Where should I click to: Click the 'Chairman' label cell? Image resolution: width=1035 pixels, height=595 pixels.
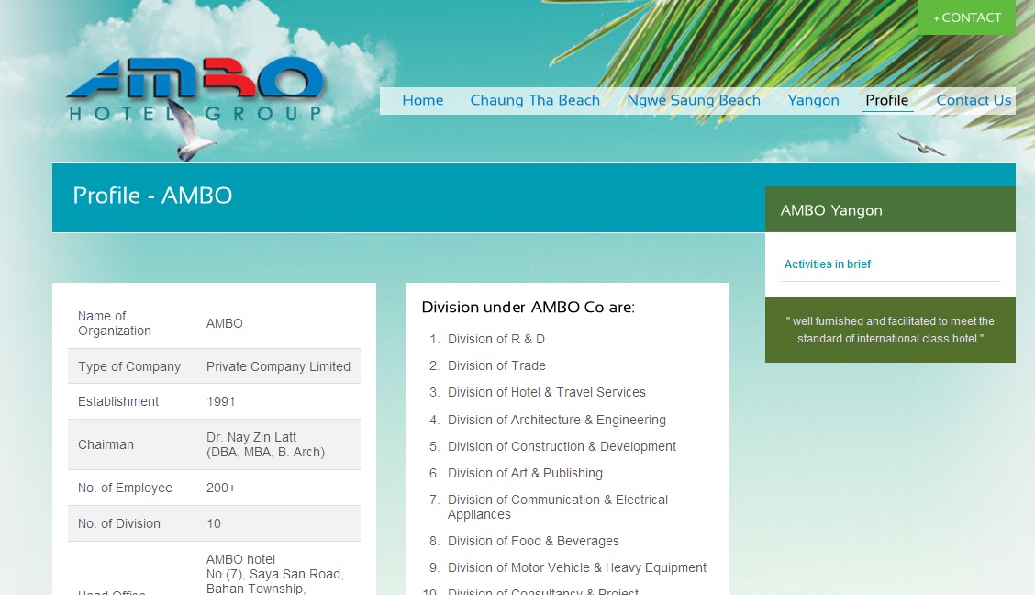(x=106, y=444)
